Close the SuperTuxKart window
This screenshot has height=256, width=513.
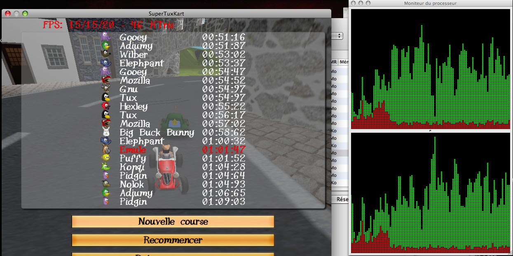pos(8,14)
